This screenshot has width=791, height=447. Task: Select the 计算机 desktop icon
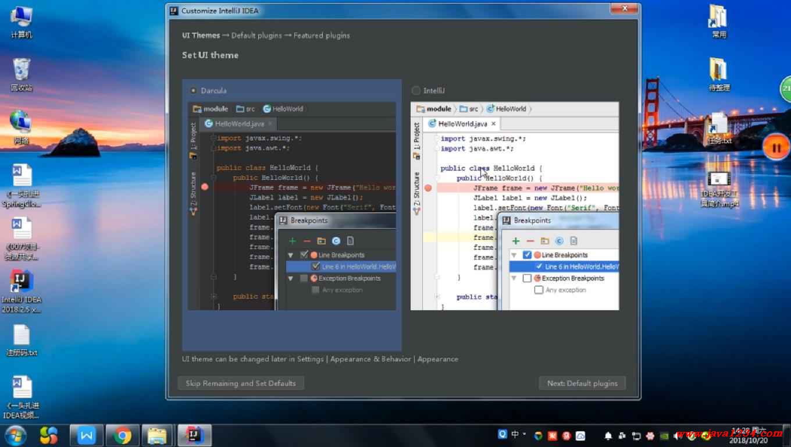point(22,22)
